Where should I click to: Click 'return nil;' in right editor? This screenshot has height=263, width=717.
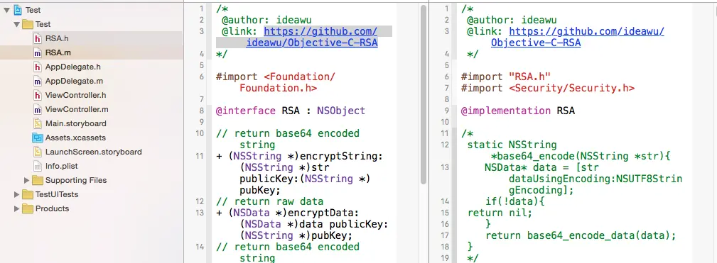click(x=500, y=213)
